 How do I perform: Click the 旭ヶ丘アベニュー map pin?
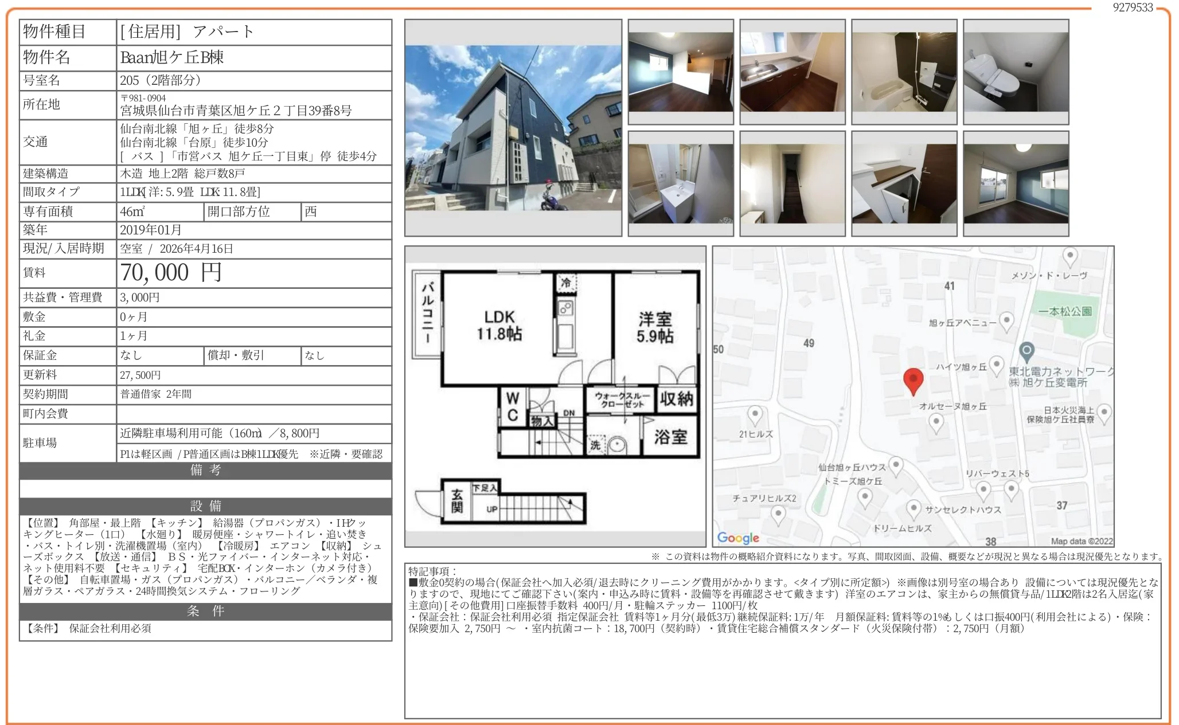[1006, 320]
